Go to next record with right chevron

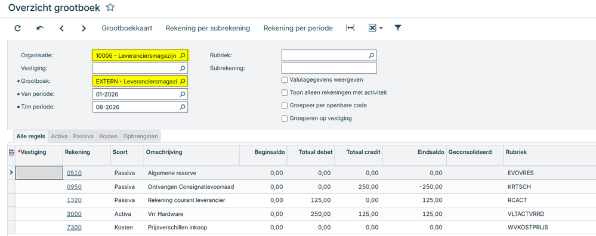click(84, 28)
